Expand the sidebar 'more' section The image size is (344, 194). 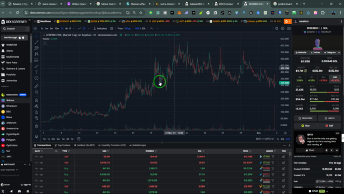pyautogui.click(x=5, y=86)
